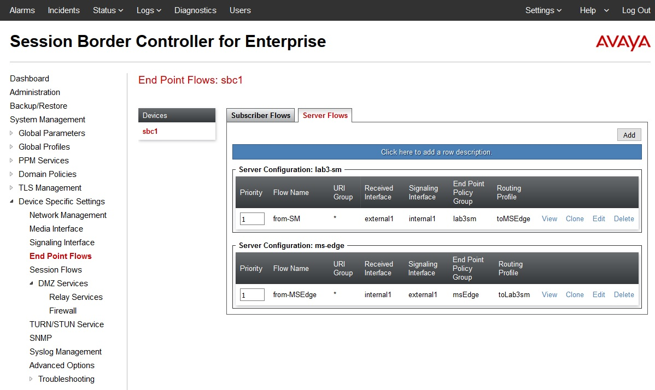Open the Status dropdown menu
Image resolution: width=655 pixels, height=390 pixels.
(x=108, y=10)
